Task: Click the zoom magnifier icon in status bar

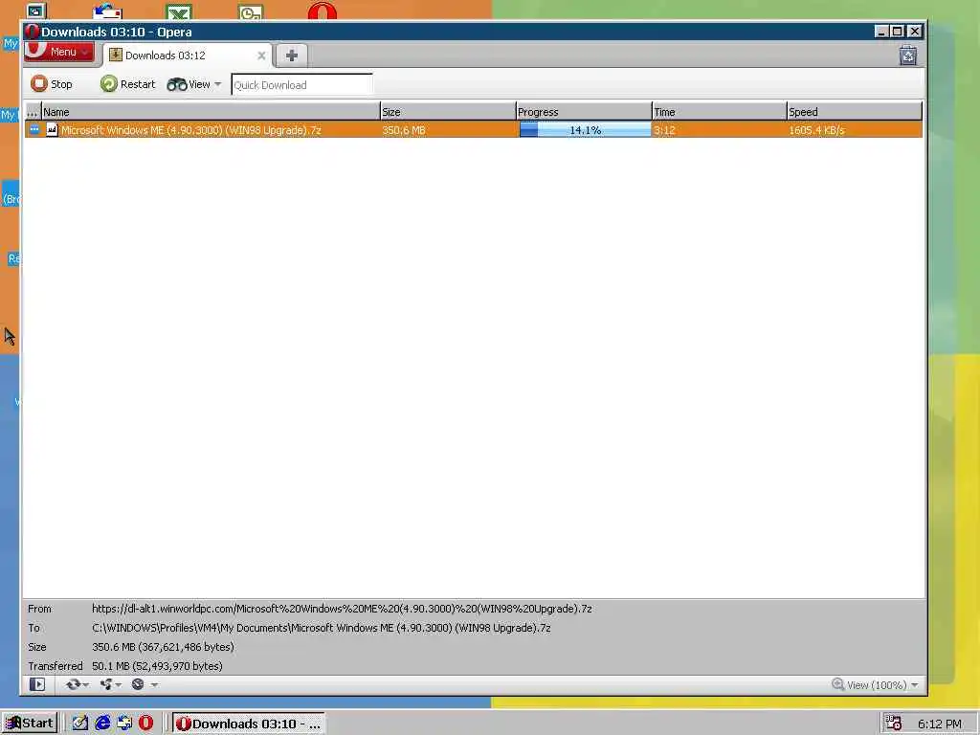Action: click(837, 684)
